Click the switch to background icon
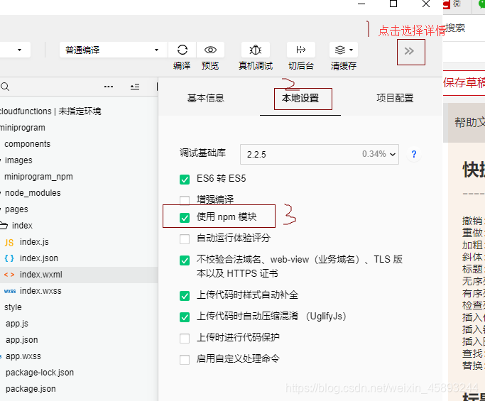Image resolution: width=485 pixels, height=401 pixels. 300,50
